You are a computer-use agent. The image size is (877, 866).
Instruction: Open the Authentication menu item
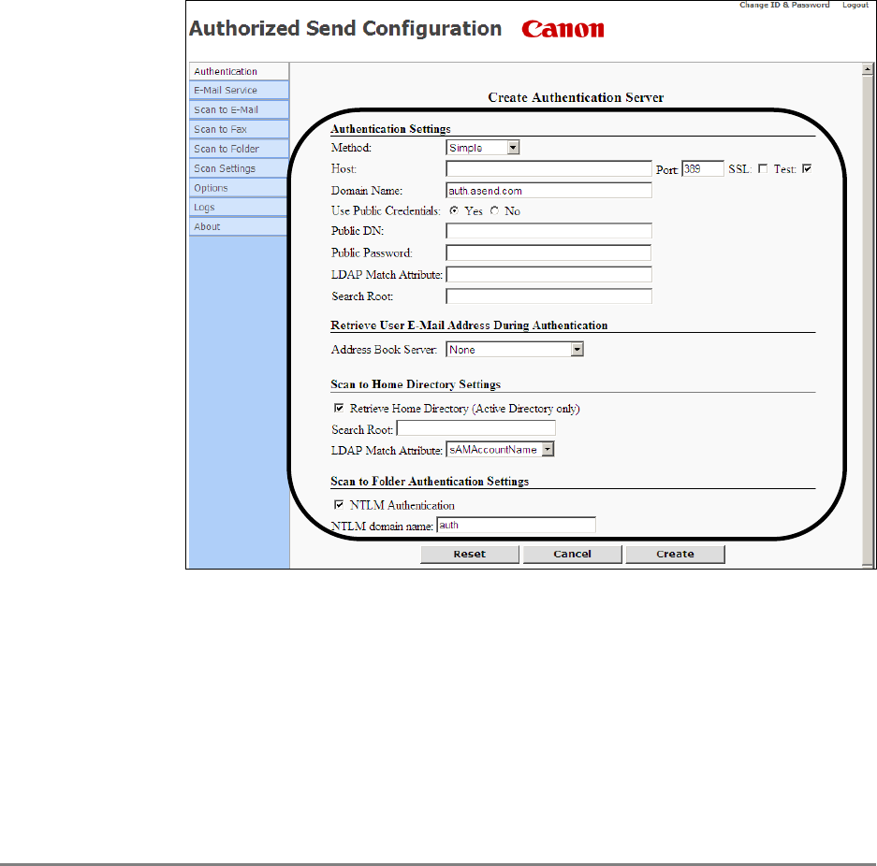pyautogui.click(x=239, y=71)
